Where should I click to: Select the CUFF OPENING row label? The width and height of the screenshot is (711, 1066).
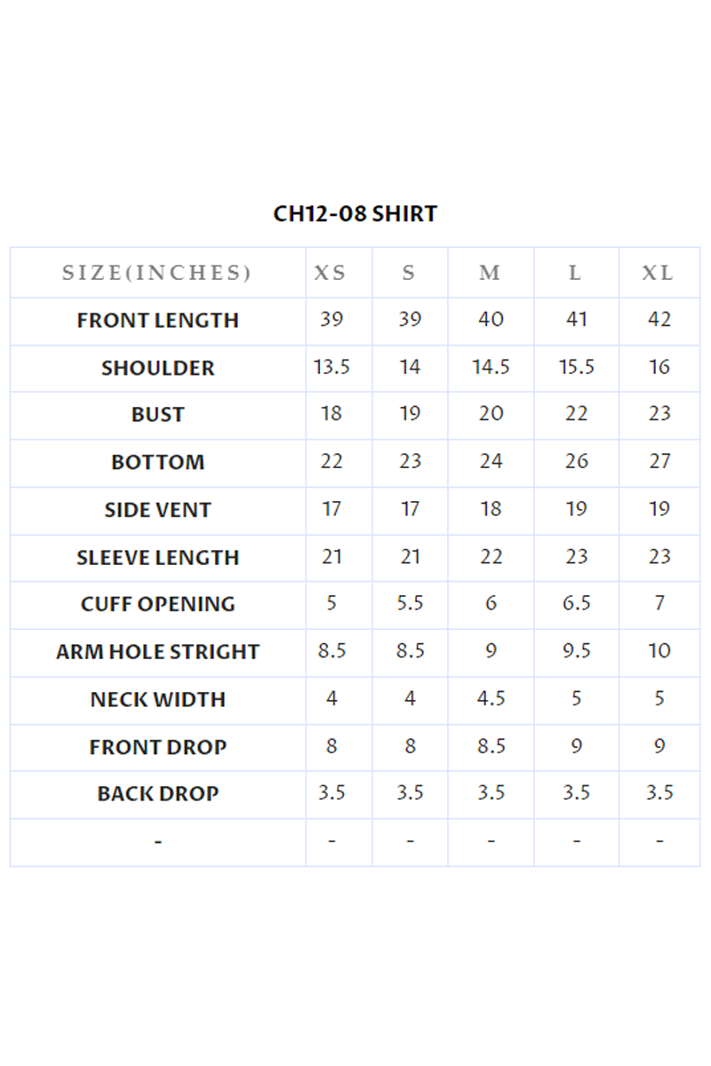tap(157, 605)
